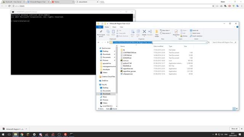This screenshot has width=244, height=137.
Task: Click the Search Minecraft-Region-Fixer box
Action: (224, 42)
